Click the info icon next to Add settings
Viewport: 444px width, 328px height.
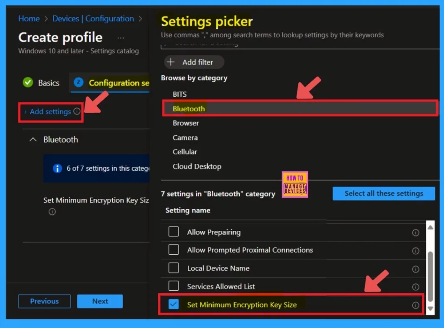pos(77,111)
